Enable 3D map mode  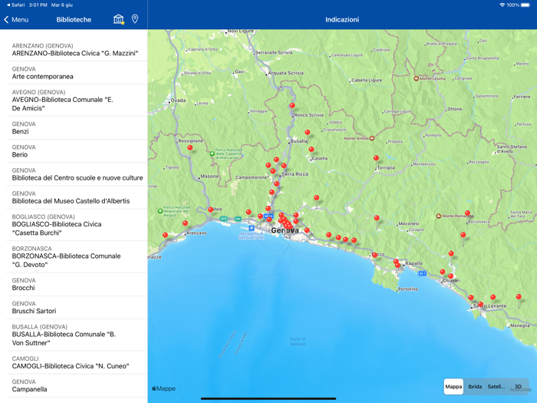pos(518,387)
